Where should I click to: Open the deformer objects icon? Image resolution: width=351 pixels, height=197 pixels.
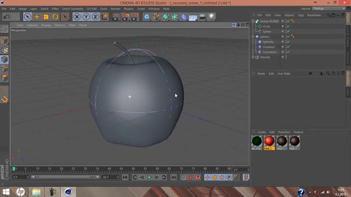184,17
